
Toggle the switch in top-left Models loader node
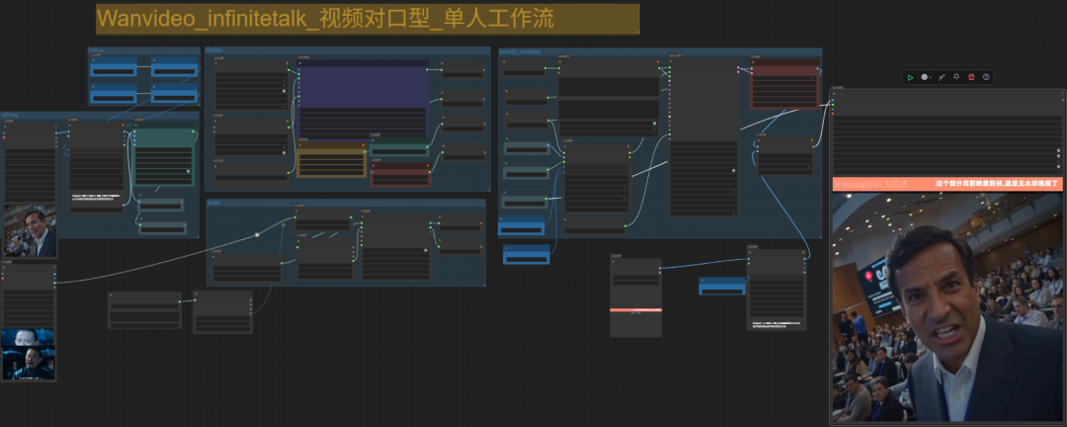pos(284,91)
